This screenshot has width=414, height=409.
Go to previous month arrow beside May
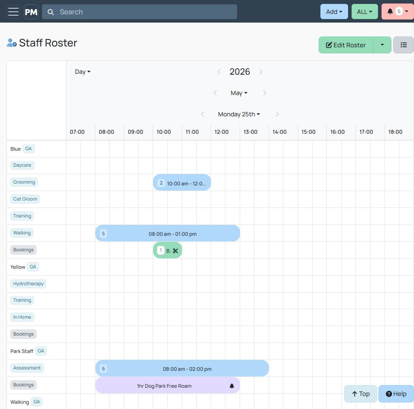point(215,93)
